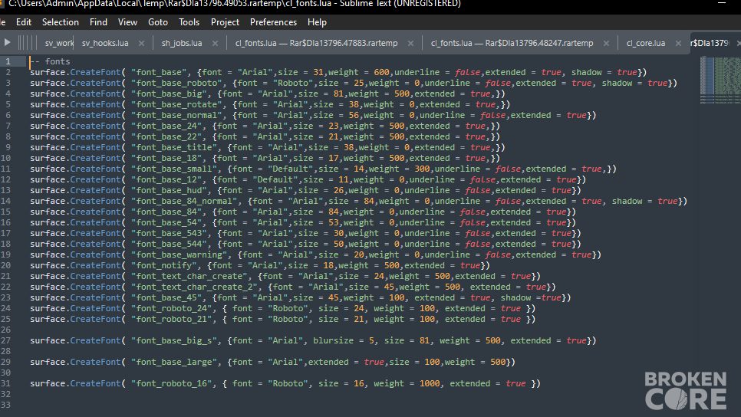Close the cl_core.lua tab
Screen dimensions: 741x417
pyautogui.click(x=678, y=43)
